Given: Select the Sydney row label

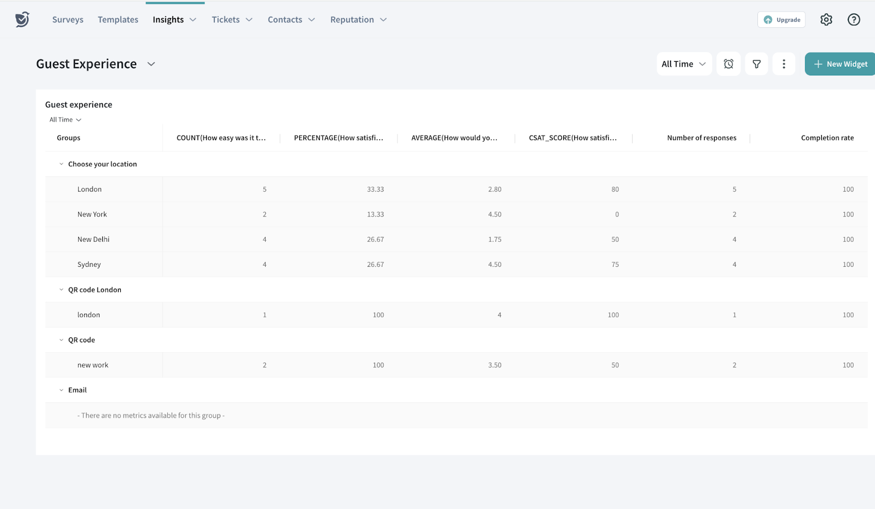Looking at the screenshot, I should [89, 265].
